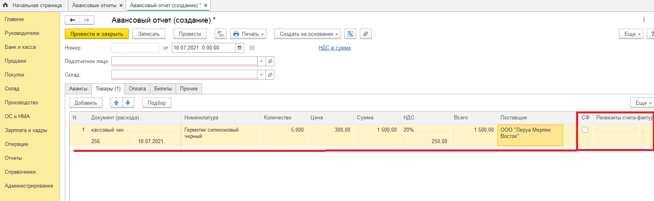Screen dimensions: 654x201
Task: Open the Печать dropdown menu
Action: tap(248, 34)
